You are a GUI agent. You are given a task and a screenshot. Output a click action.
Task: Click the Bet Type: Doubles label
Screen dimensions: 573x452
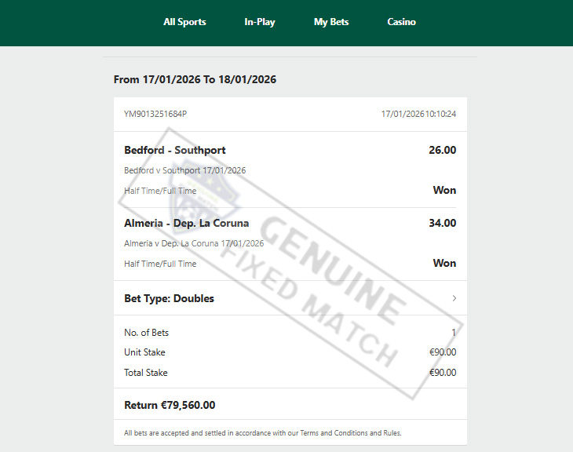[169, 298]
